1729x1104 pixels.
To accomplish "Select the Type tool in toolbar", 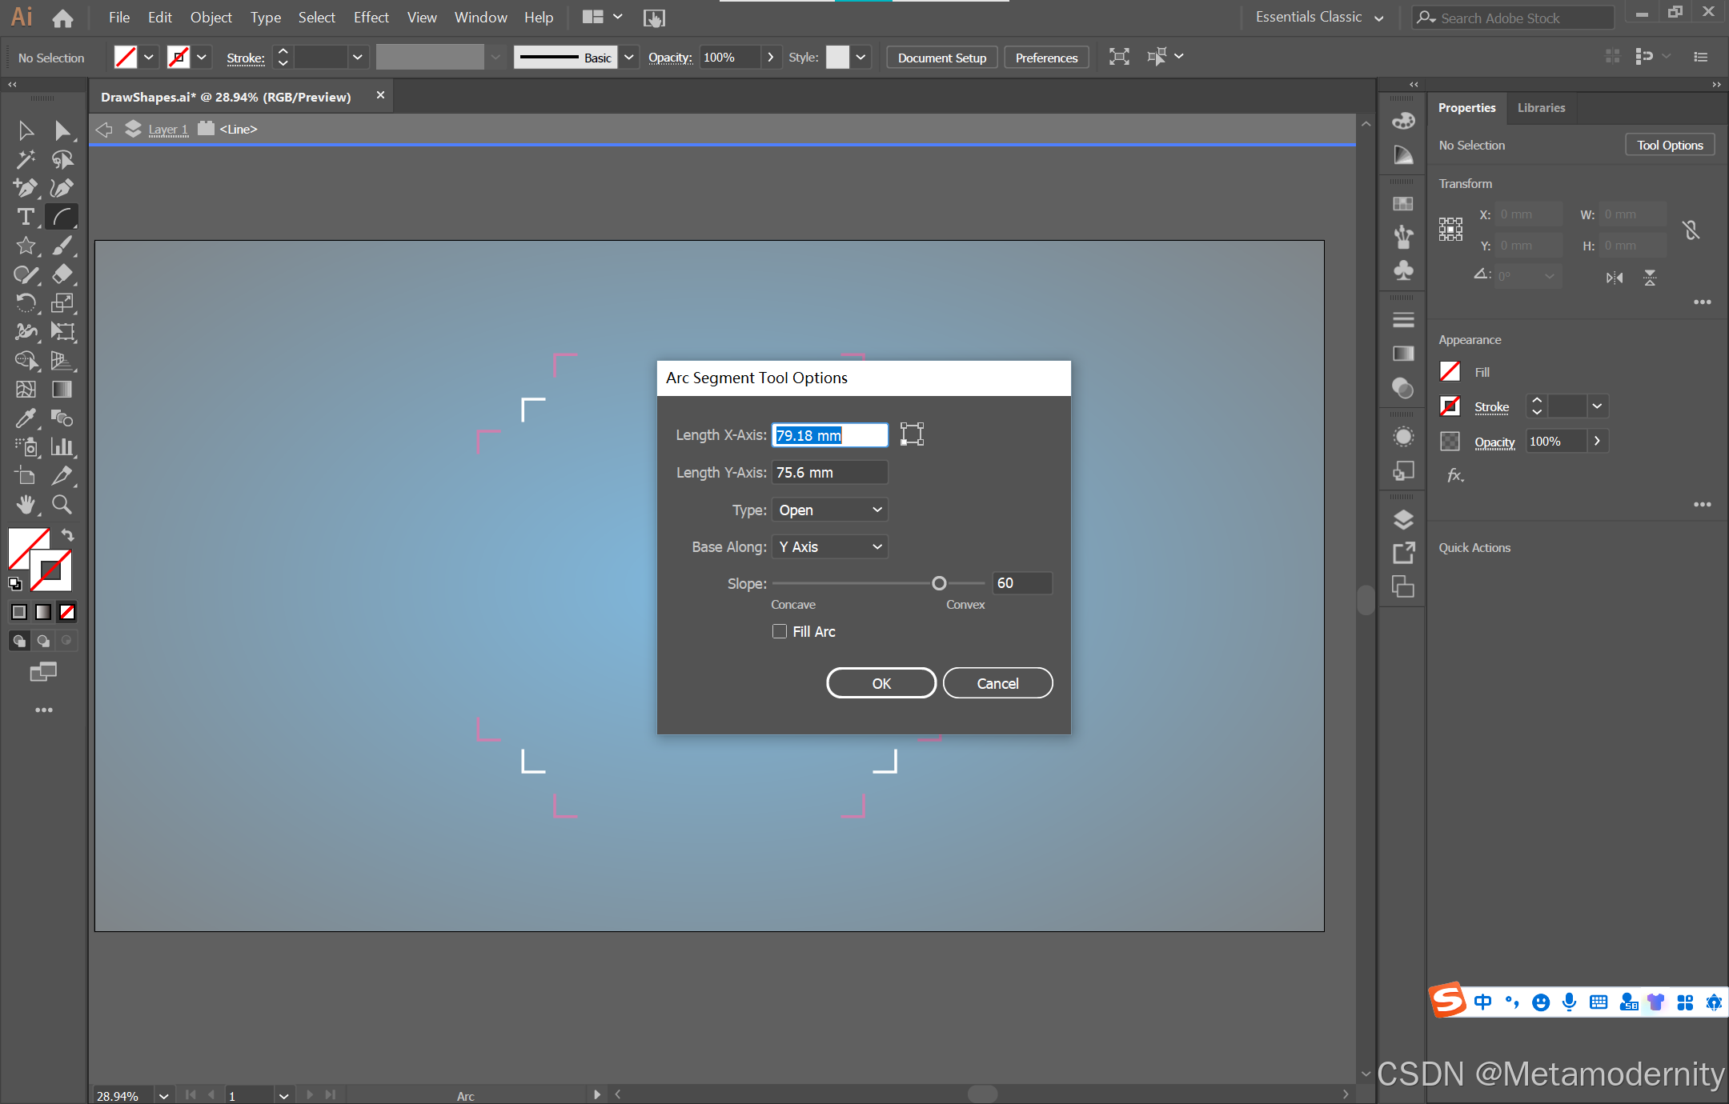I will [26, 217].
